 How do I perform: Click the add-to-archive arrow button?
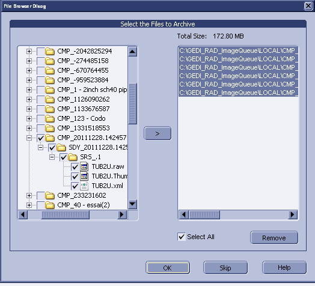point(157,133)
